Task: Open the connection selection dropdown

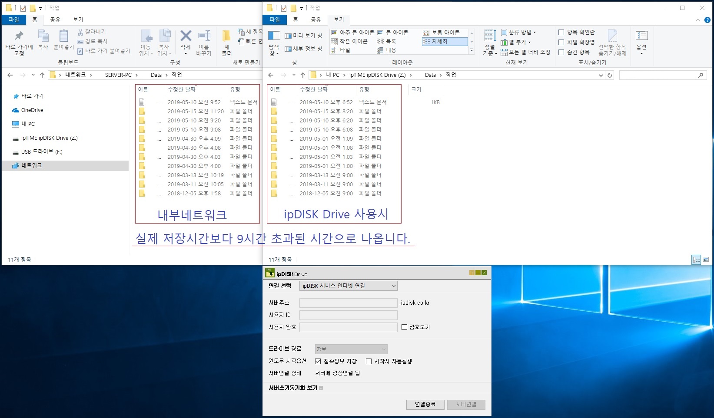Action: 349,286
